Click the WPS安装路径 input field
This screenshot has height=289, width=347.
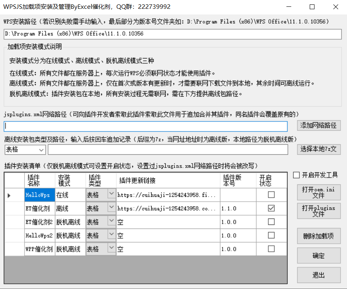click(172, 34)
